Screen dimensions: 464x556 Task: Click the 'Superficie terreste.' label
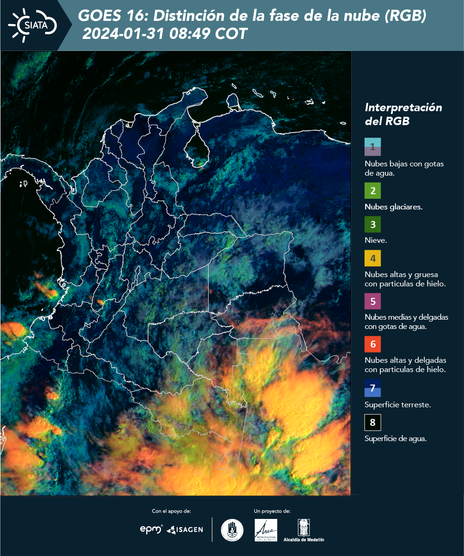398,405
